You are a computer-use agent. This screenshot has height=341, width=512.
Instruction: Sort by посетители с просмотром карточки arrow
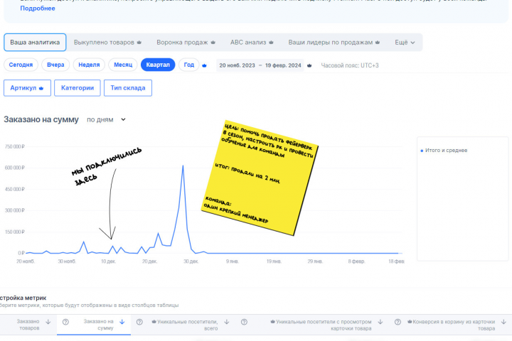380,322
